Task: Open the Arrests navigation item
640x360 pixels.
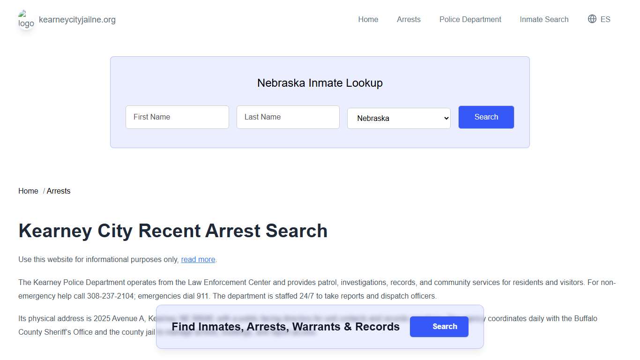Action: (409, 19)
